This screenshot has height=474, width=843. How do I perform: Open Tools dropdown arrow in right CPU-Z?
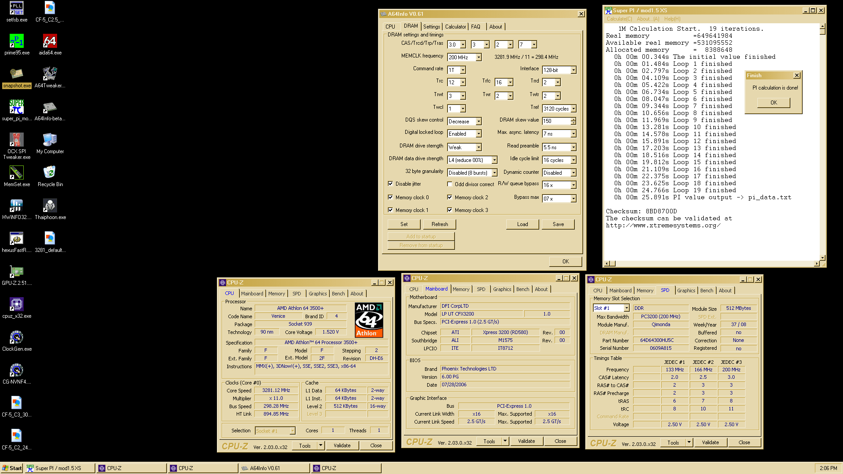coord(689,442)
